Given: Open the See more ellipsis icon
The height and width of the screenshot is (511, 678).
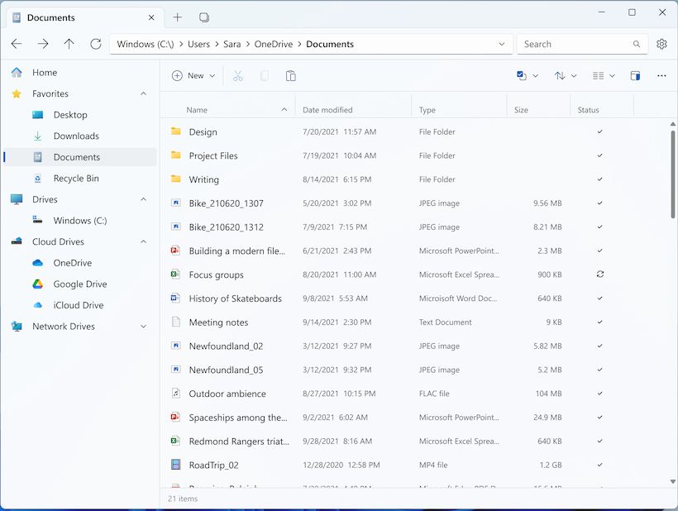Looking at the screenshot, I should coord(661,75).
